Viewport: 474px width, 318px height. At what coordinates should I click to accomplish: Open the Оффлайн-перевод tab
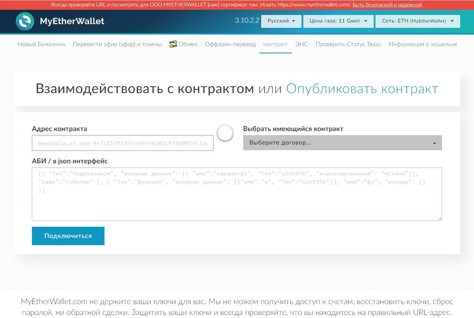pyautogui.click(x=230, y=44)
